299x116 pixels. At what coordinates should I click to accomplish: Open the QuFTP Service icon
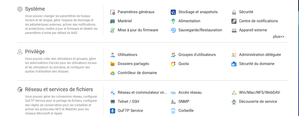[113, 111]
